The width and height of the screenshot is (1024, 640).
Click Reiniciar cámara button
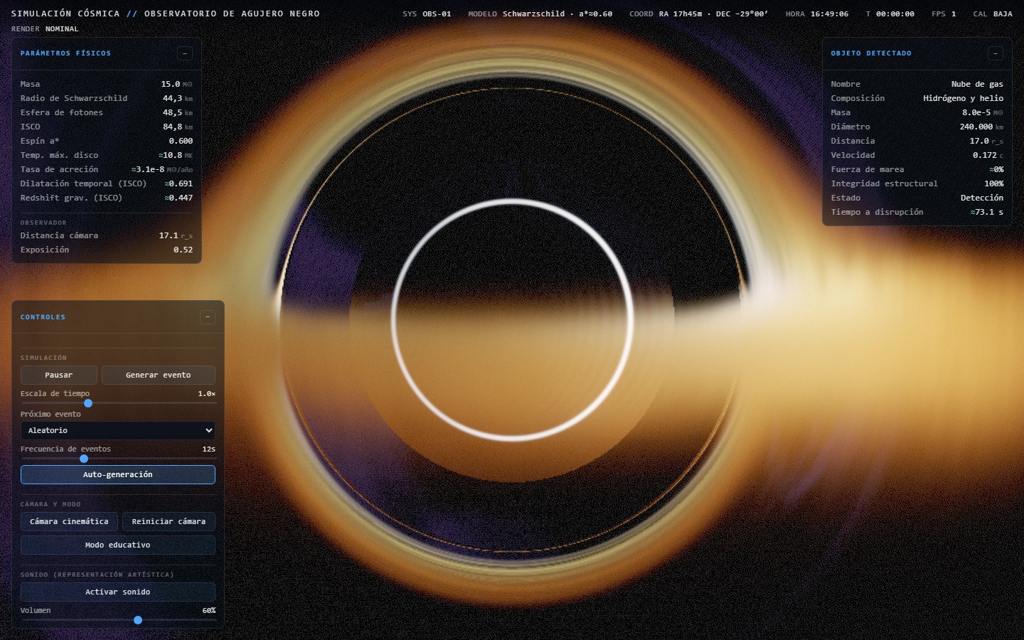pos(169,521)
